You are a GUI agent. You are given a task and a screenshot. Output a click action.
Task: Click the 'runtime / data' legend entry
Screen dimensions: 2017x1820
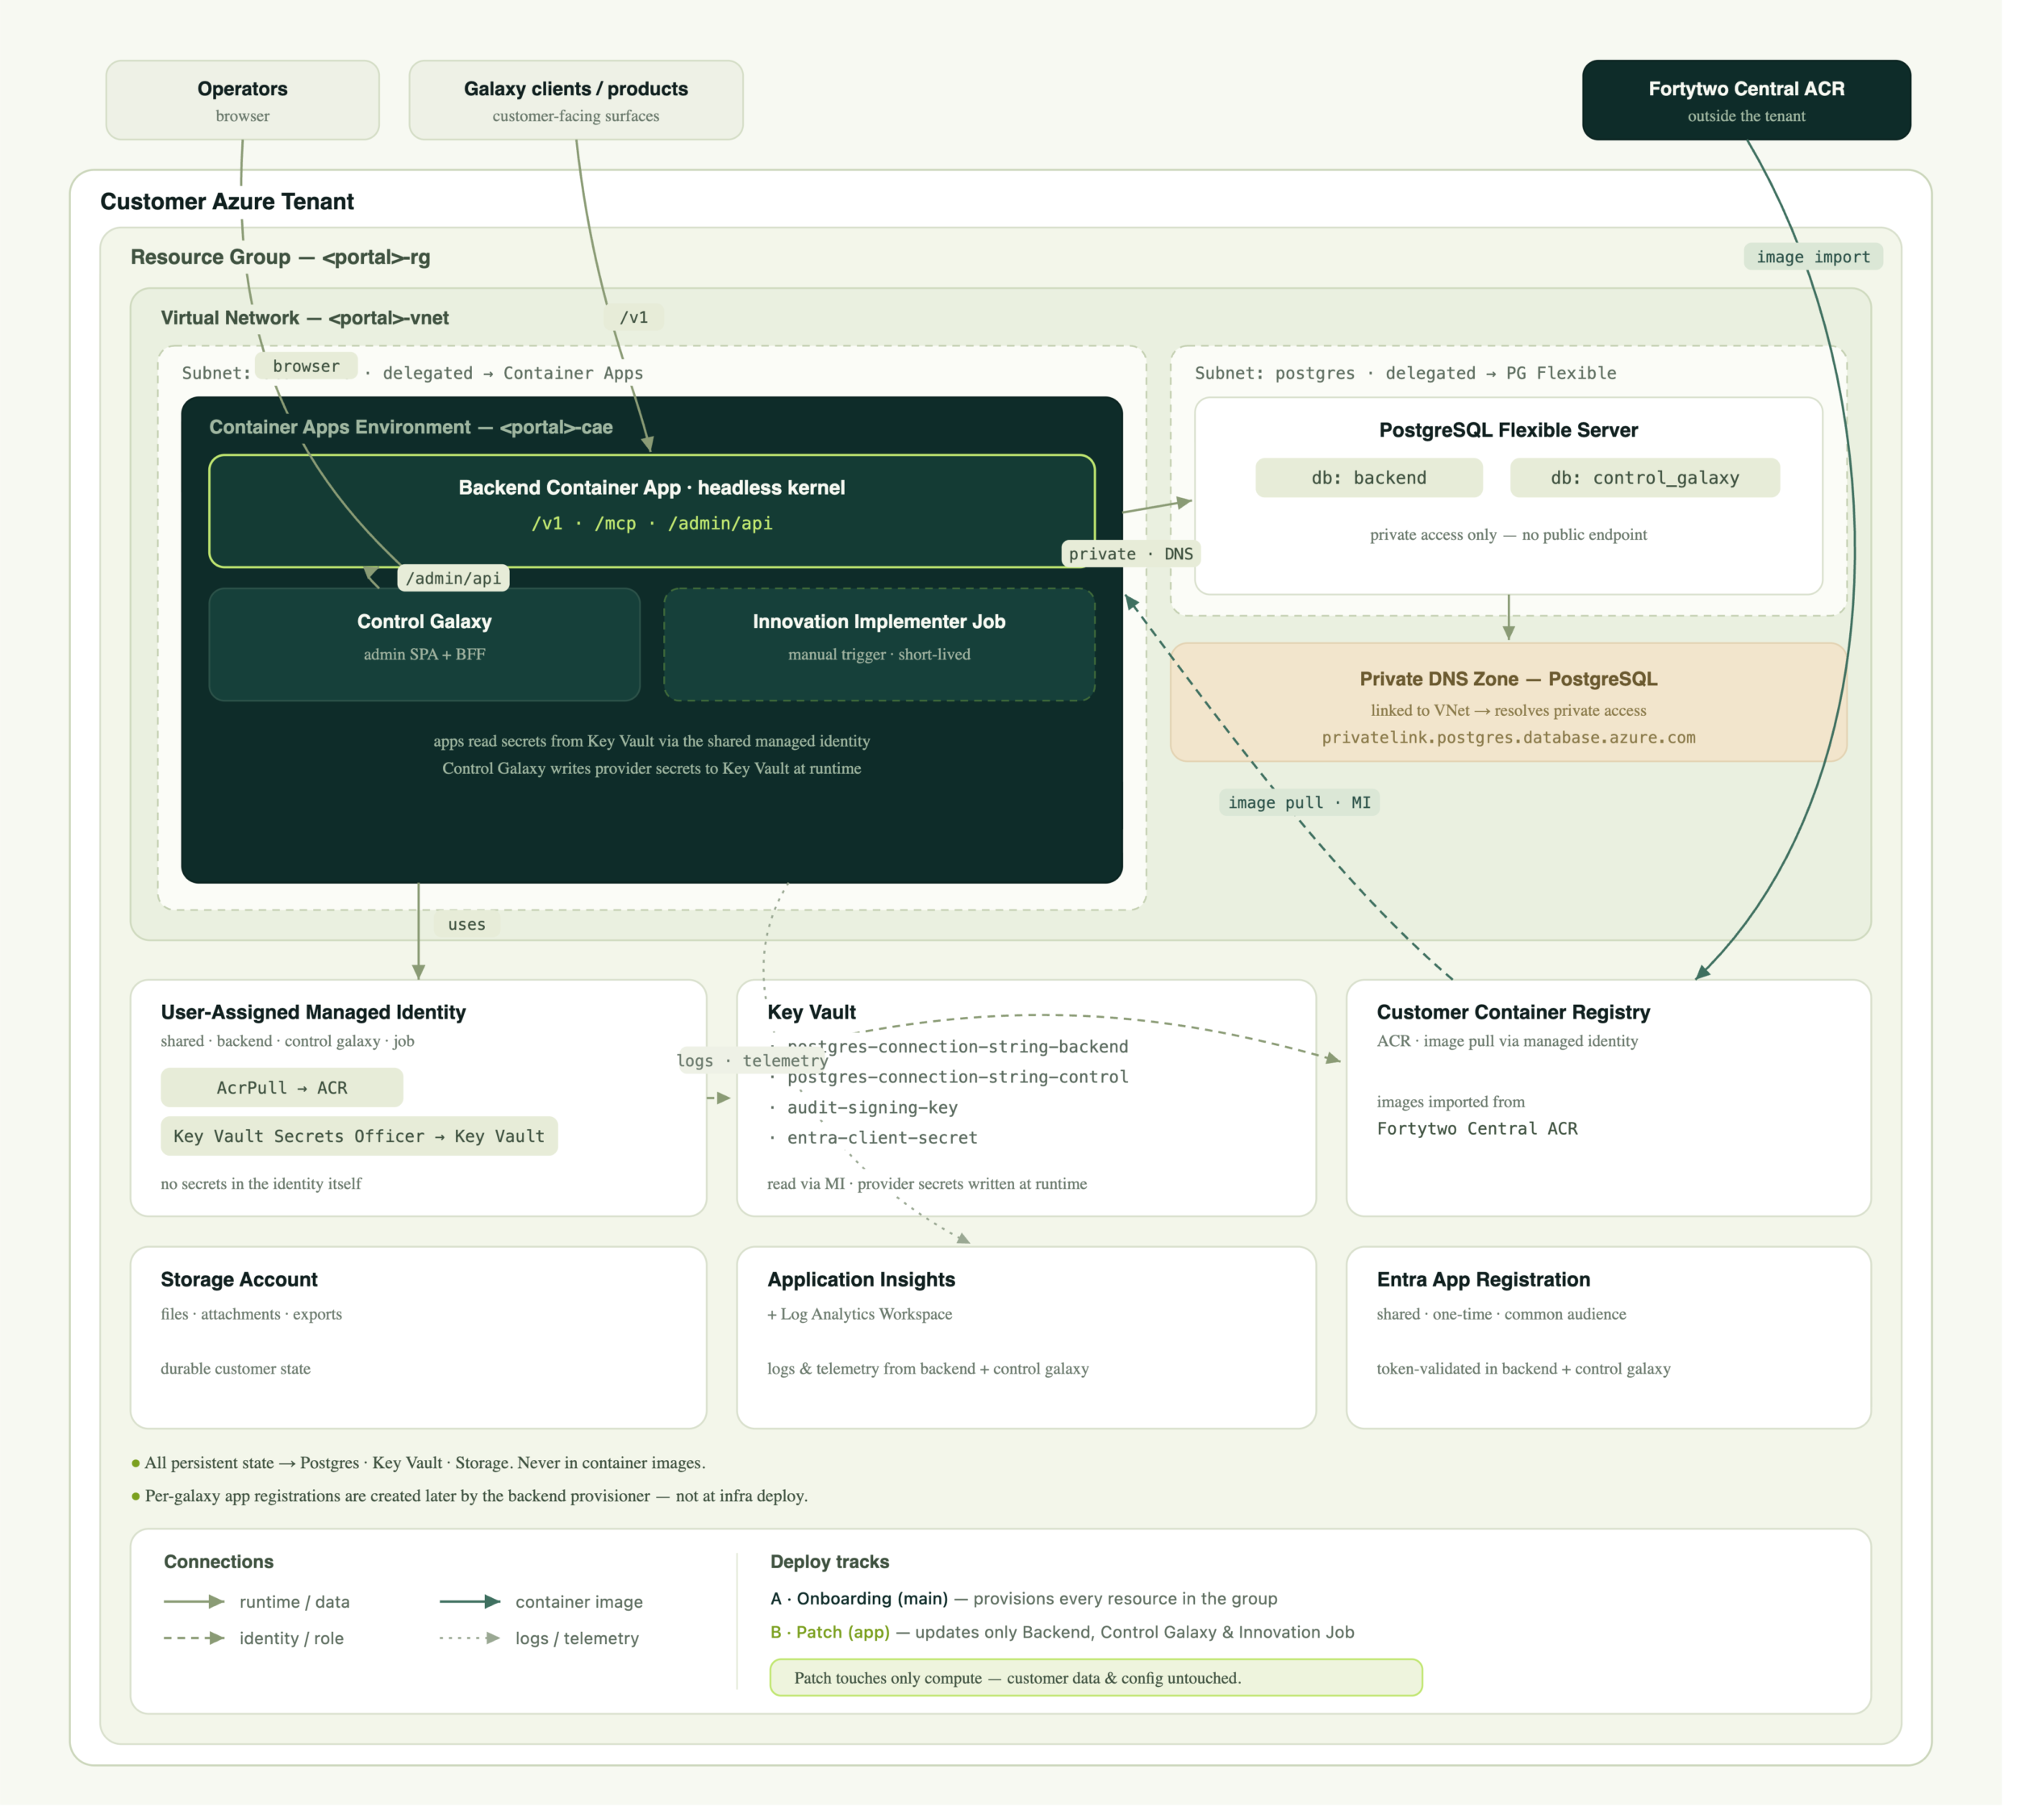[x=257, y=1602]
